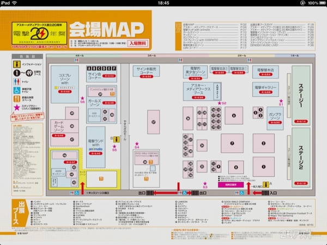The height and width of the screenshot is (245, 327).
Task: Tap the やすらぎのモール corridor label
Action: pos(125,130)
